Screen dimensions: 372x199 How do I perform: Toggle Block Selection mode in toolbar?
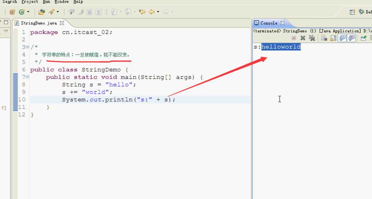(89, 11)
